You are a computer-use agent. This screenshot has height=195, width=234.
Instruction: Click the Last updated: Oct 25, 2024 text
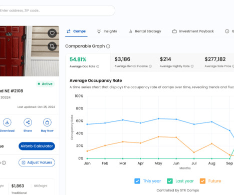(36, 107)
